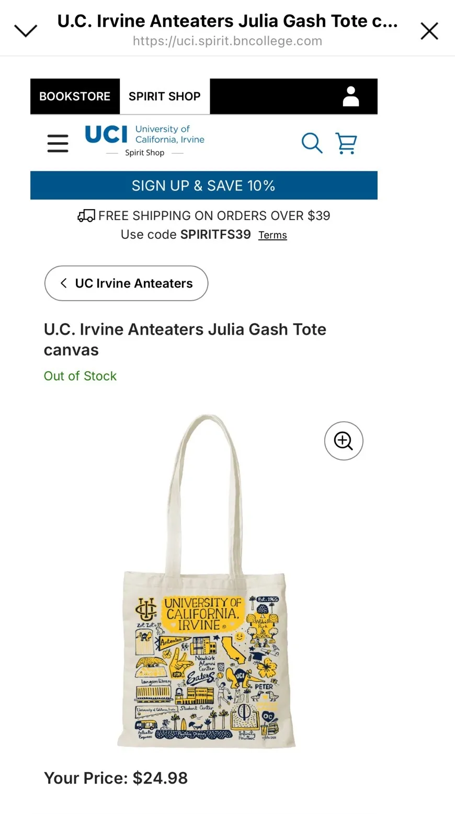The width and height of the screenshot is (455, 814).
Task: Click the product title heading
Action: [x=185, y=339]
